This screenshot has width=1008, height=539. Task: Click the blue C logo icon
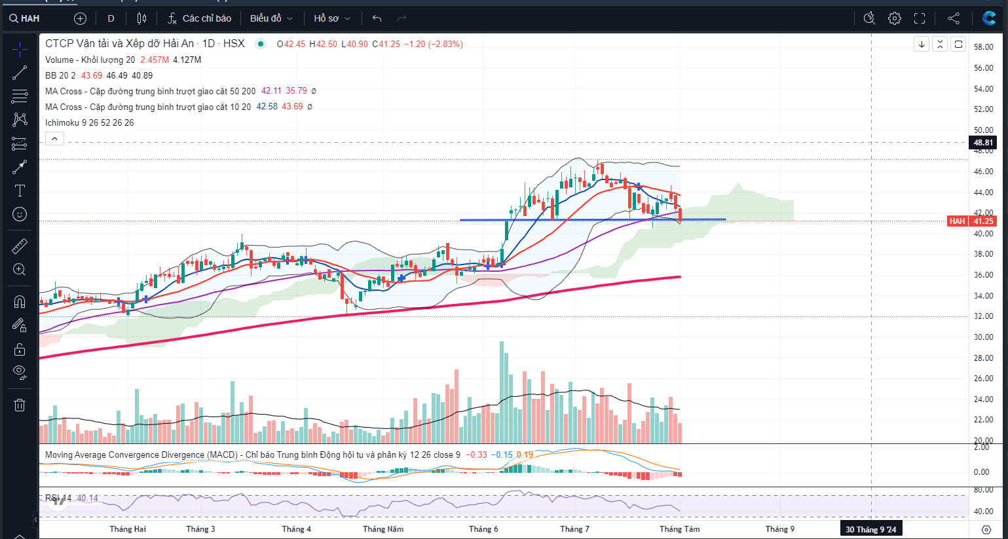(x=989, y=18)
